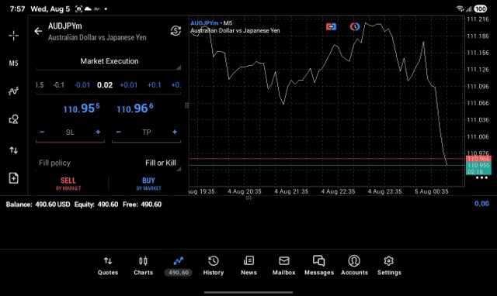The height and width of the screenshot is (296, 497).
Task: Tap the 7:57 clock in status bar
Action: click(17, 9)
